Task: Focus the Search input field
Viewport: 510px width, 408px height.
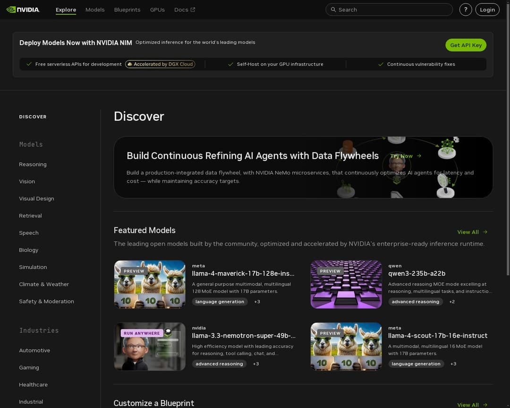Action: point(389,10)
